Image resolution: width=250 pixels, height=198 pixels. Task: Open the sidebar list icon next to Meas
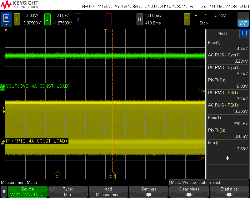(244, 33)
